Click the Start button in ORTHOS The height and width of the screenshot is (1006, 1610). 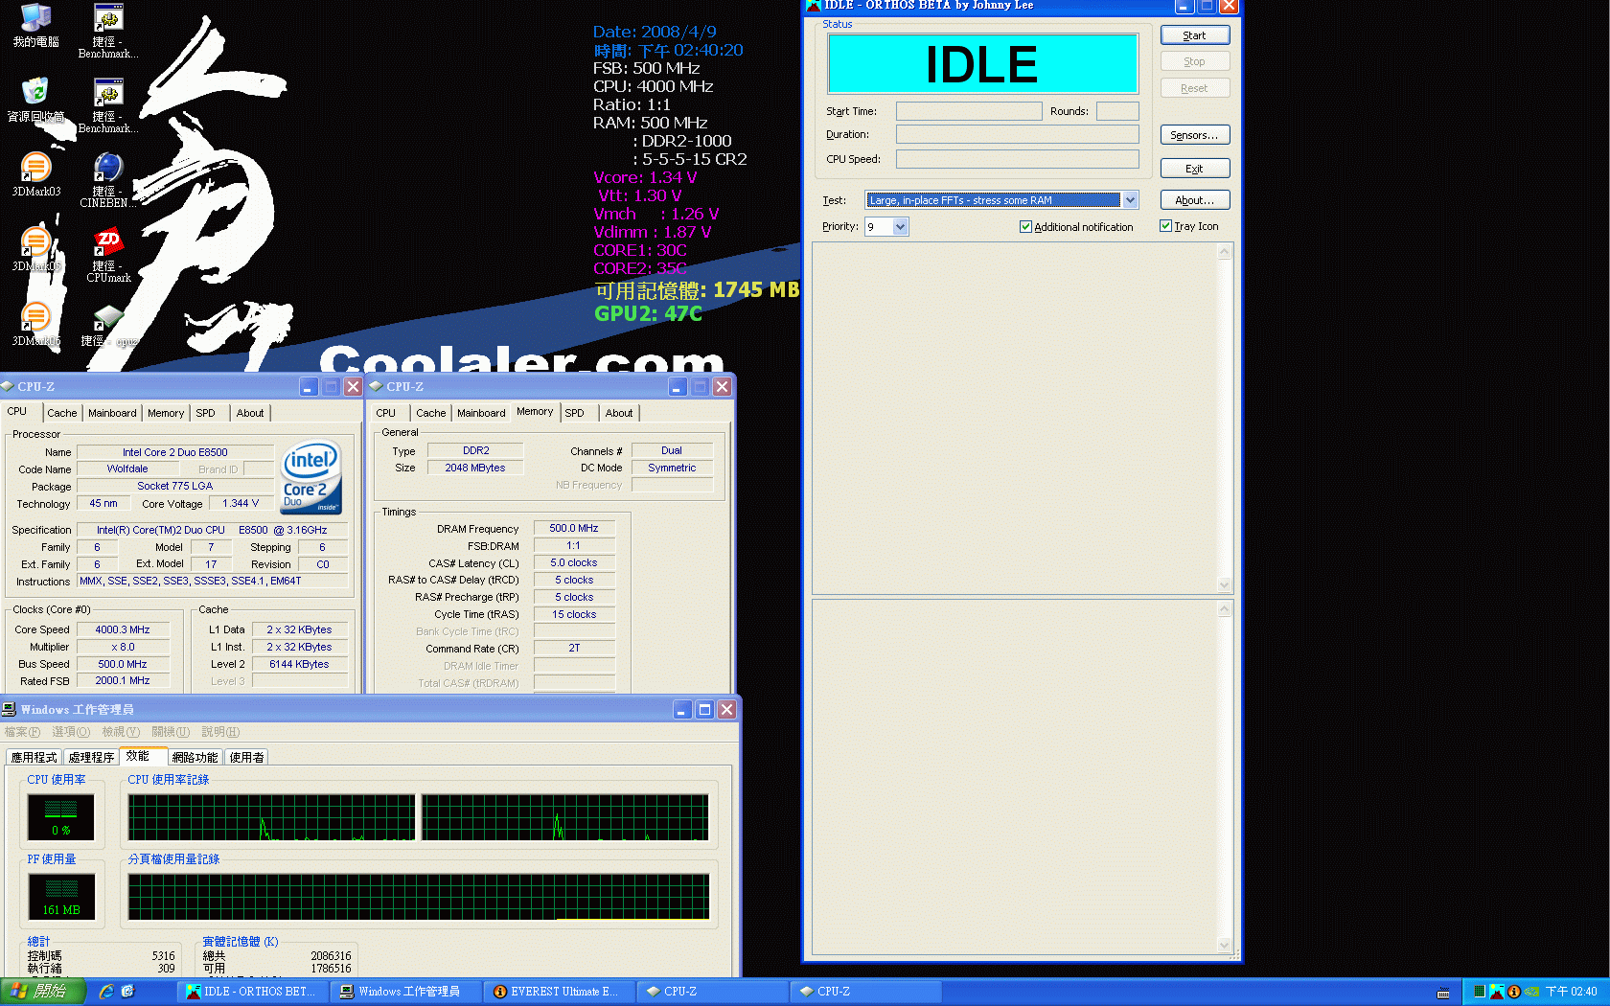tap(1194, 35)
